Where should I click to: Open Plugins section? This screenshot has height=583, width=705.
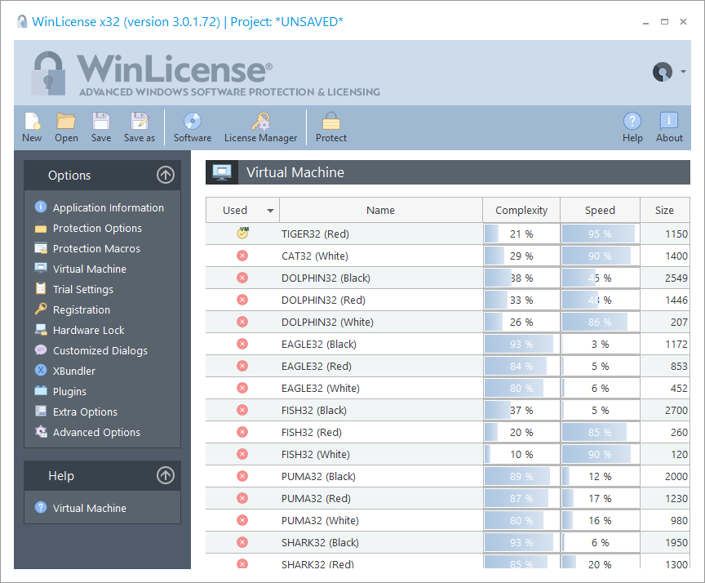69,391
